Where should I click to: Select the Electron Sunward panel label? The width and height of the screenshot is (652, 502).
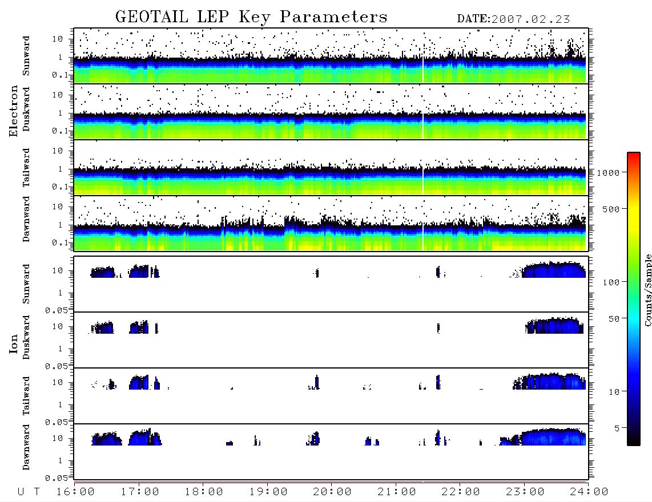[26, 56]
